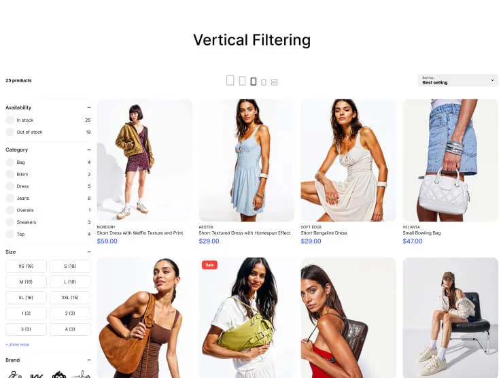Viewport: 503px width, 378px height.
Task: Open the Small Bowling Bag product image
Action: coord(451,160)
